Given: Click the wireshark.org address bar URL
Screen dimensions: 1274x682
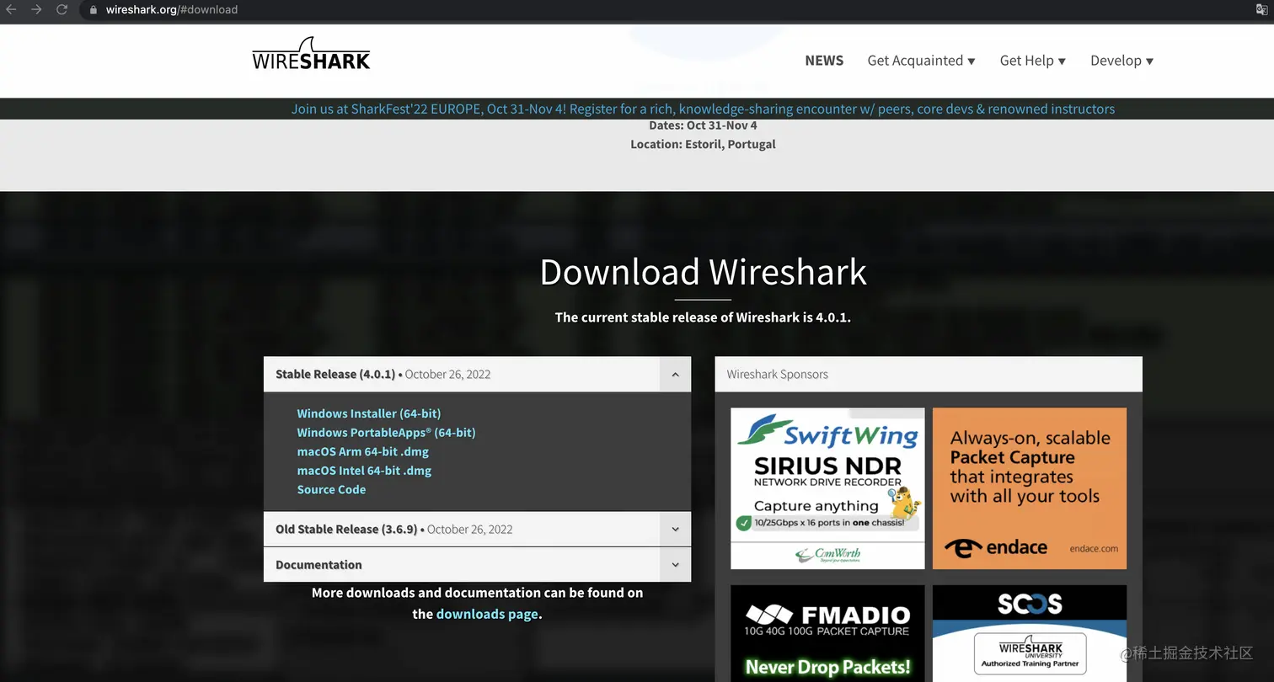Looking at the screenshot, I should click(x=172, y=10).
